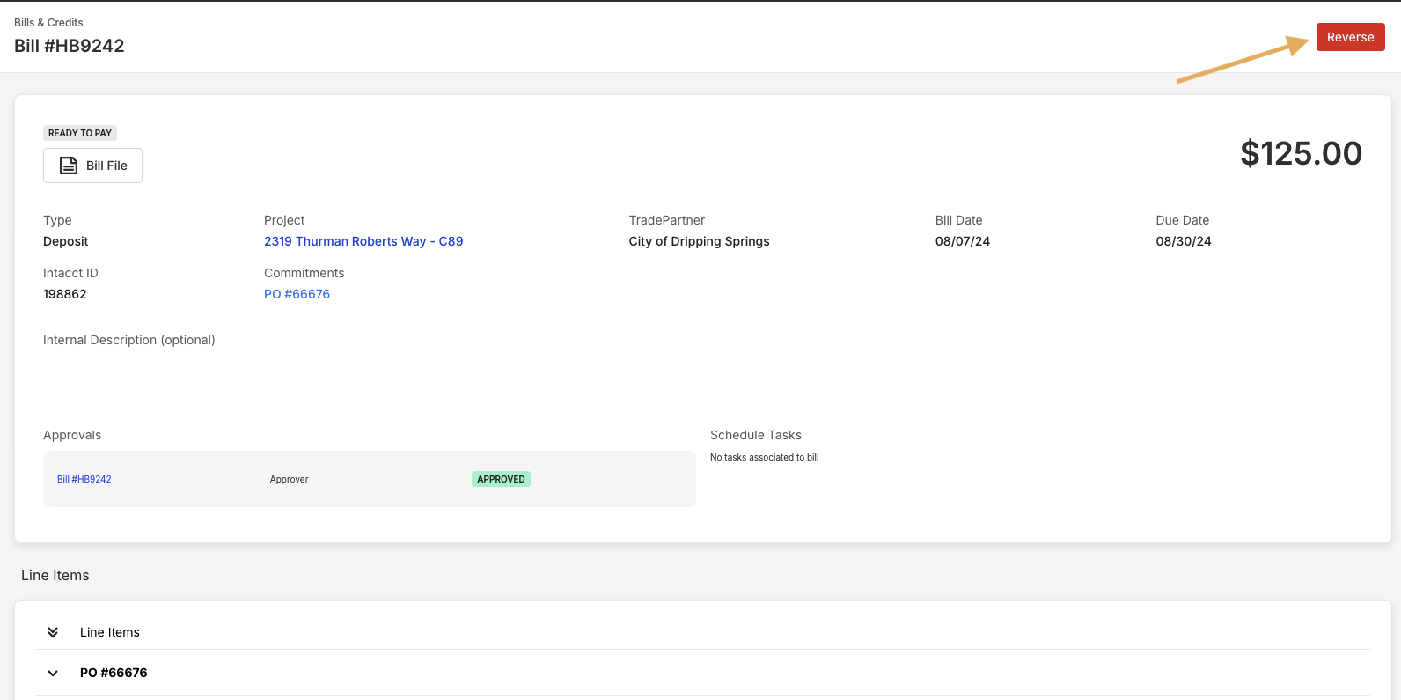This screenshot has height=700, width=1401.
Task: Open the Bill File button
Action: tap(92, 166)
